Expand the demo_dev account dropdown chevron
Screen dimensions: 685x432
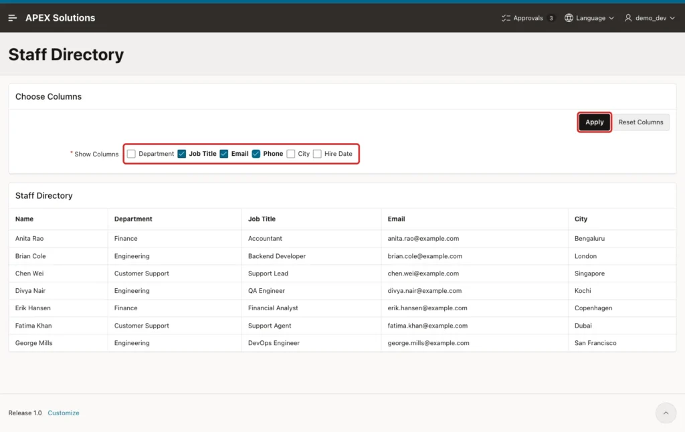click(672, 18)
